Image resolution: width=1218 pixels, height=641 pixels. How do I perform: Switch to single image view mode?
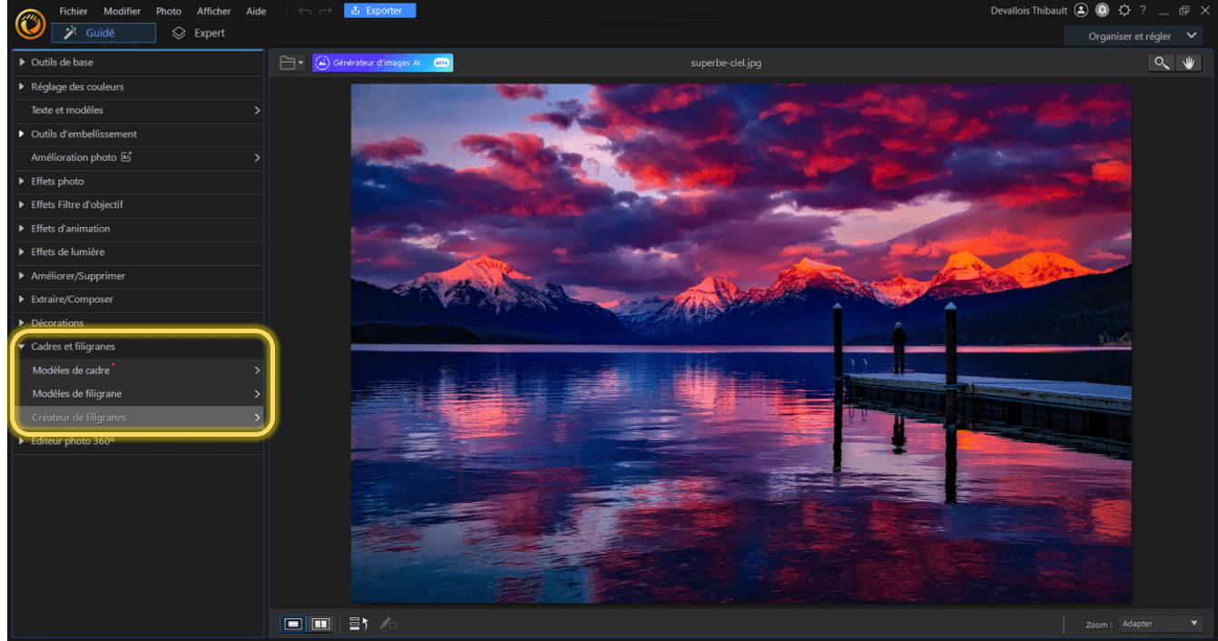coord(293,624)
